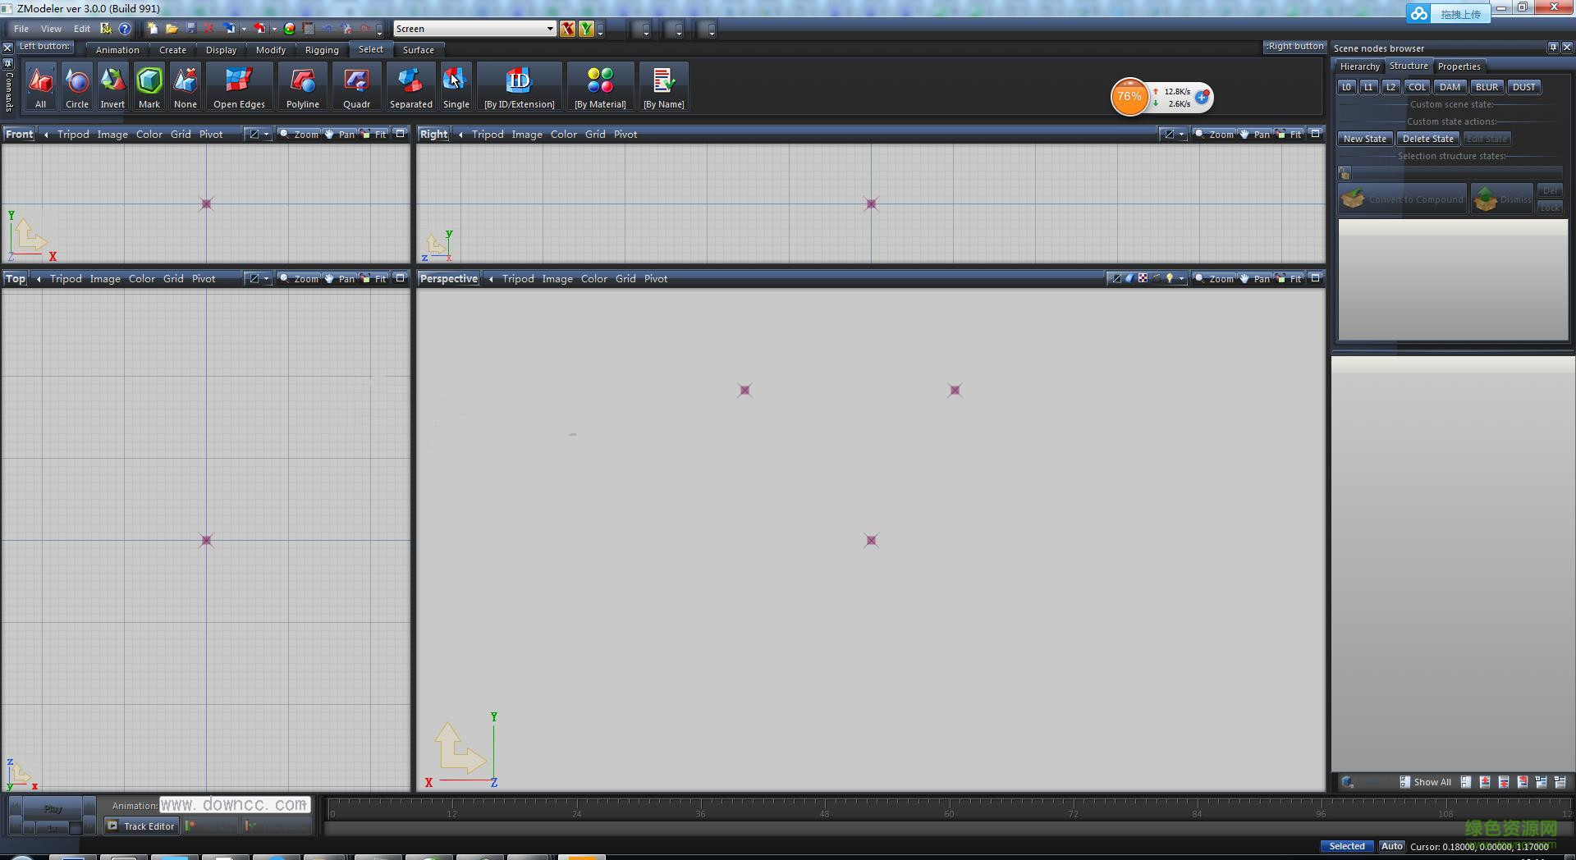Click the search icon in scene browser footer

pos(1347,782)
